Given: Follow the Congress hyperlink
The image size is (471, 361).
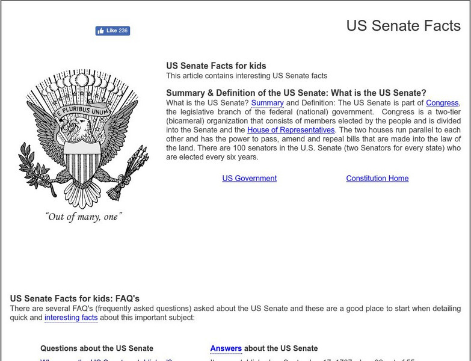Looking at the screenshot, I should coord(442,103).
